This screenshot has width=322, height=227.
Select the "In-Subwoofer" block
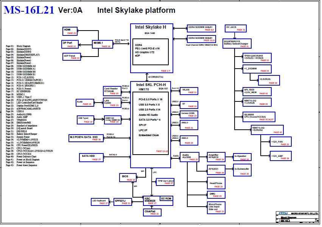coord(242,170)
